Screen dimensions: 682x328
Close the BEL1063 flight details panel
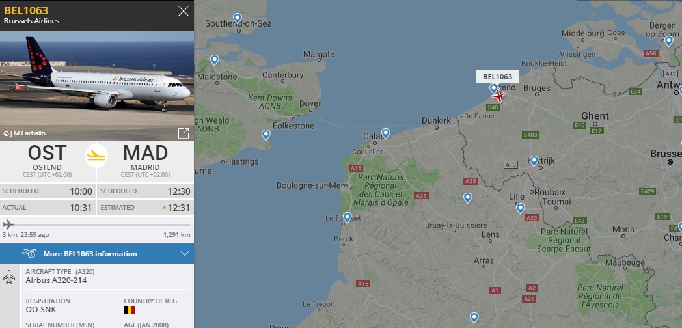tap(184, 11)
